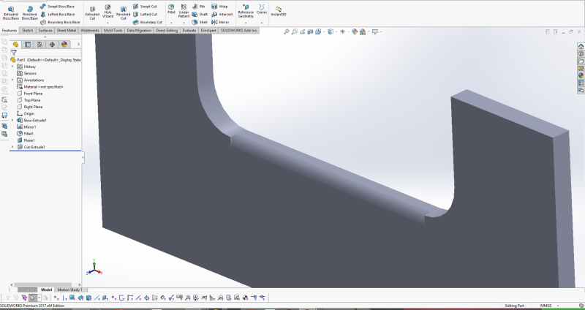Click Zoom to Fit in view toolbar

(286, 31)
